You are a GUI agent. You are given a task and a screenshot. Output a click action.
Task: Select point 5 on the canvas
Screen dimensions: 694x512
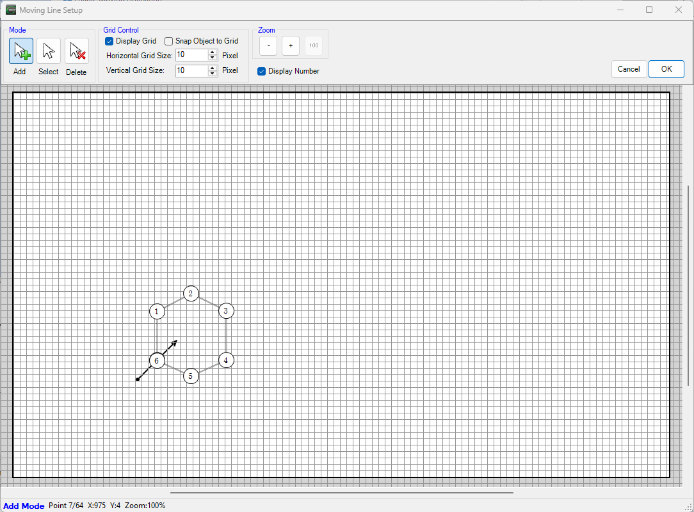191,376
